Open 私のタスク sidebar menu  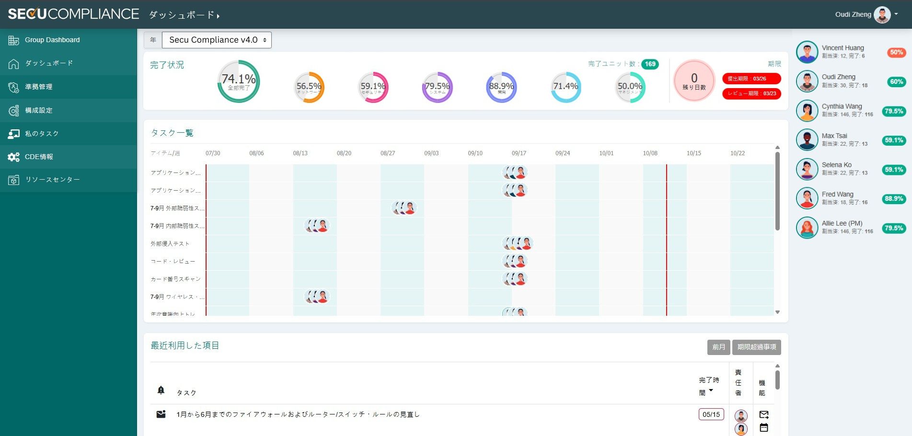(x=69, y=134)
